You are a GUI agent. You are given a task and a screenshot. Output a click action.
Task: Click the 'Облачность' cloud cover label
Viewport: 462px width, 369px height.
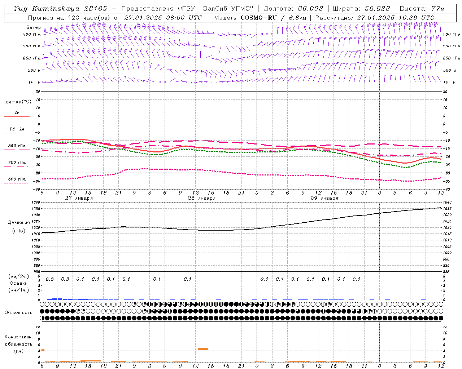tap(18, 313)
